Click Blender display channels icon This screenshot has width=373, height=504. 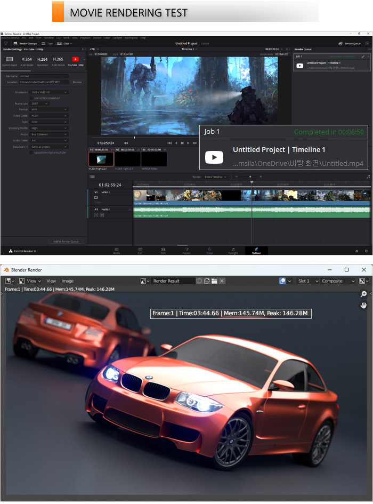(364, 281)
